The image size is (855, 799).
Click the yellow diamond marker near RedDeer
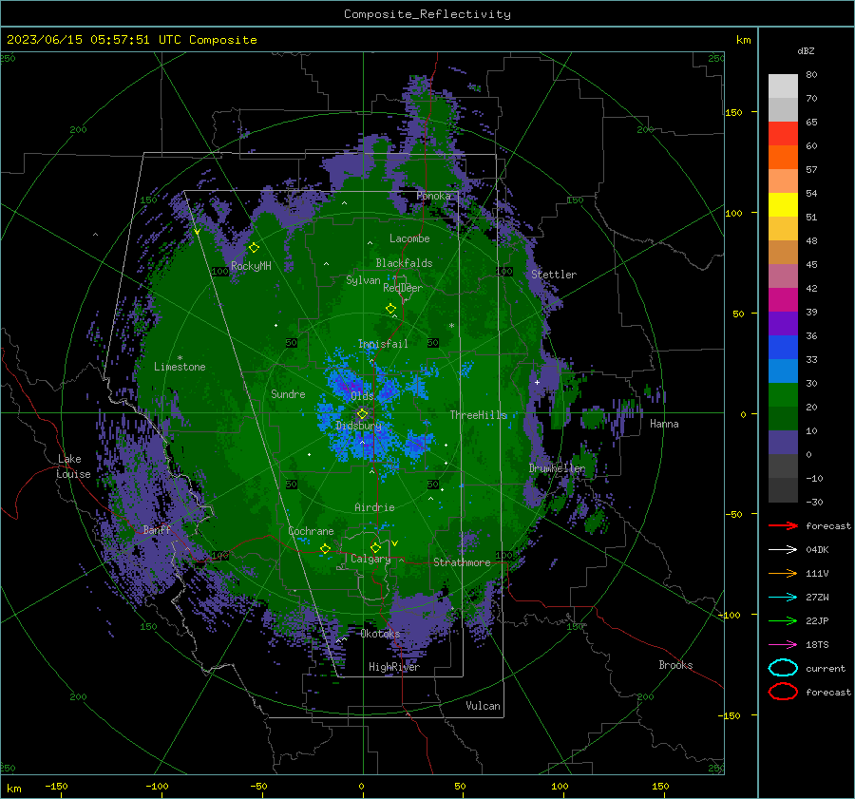(390, 308)
